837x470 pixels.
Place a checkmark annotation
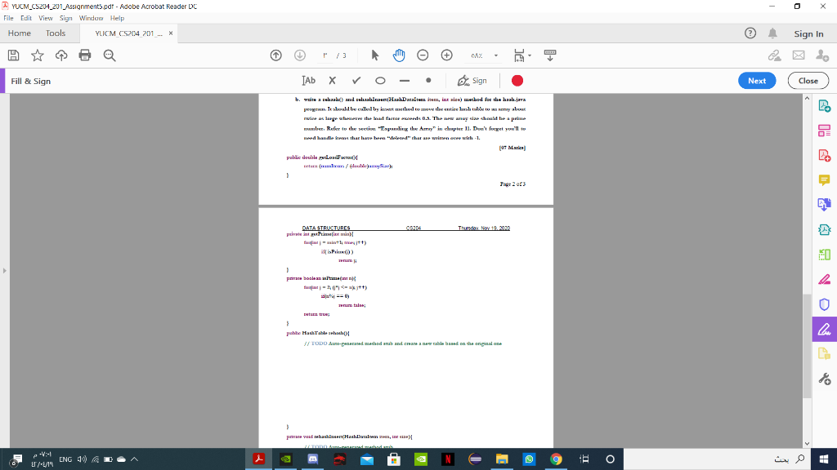point(356,80)
